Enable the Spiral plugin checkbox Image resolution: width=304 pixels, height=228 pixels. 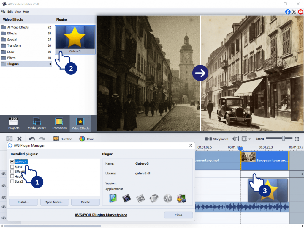click(x=12, y=167)
